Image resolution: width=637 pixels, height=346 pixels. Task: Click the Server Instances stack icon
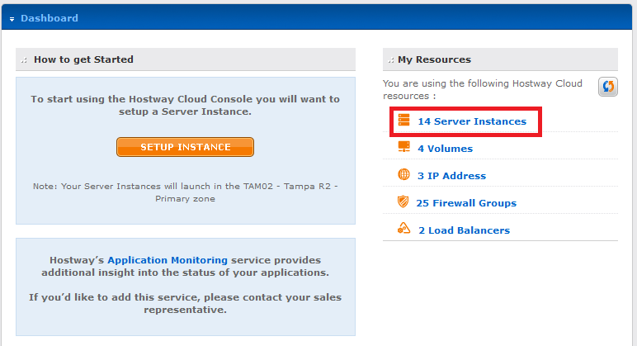tap(403, 120)
